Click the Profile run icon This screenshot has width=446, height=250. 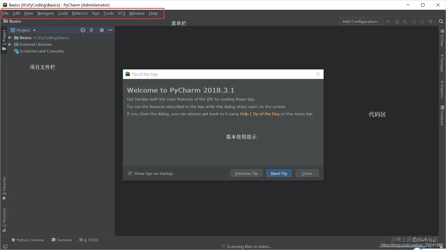tap(414, 22)
